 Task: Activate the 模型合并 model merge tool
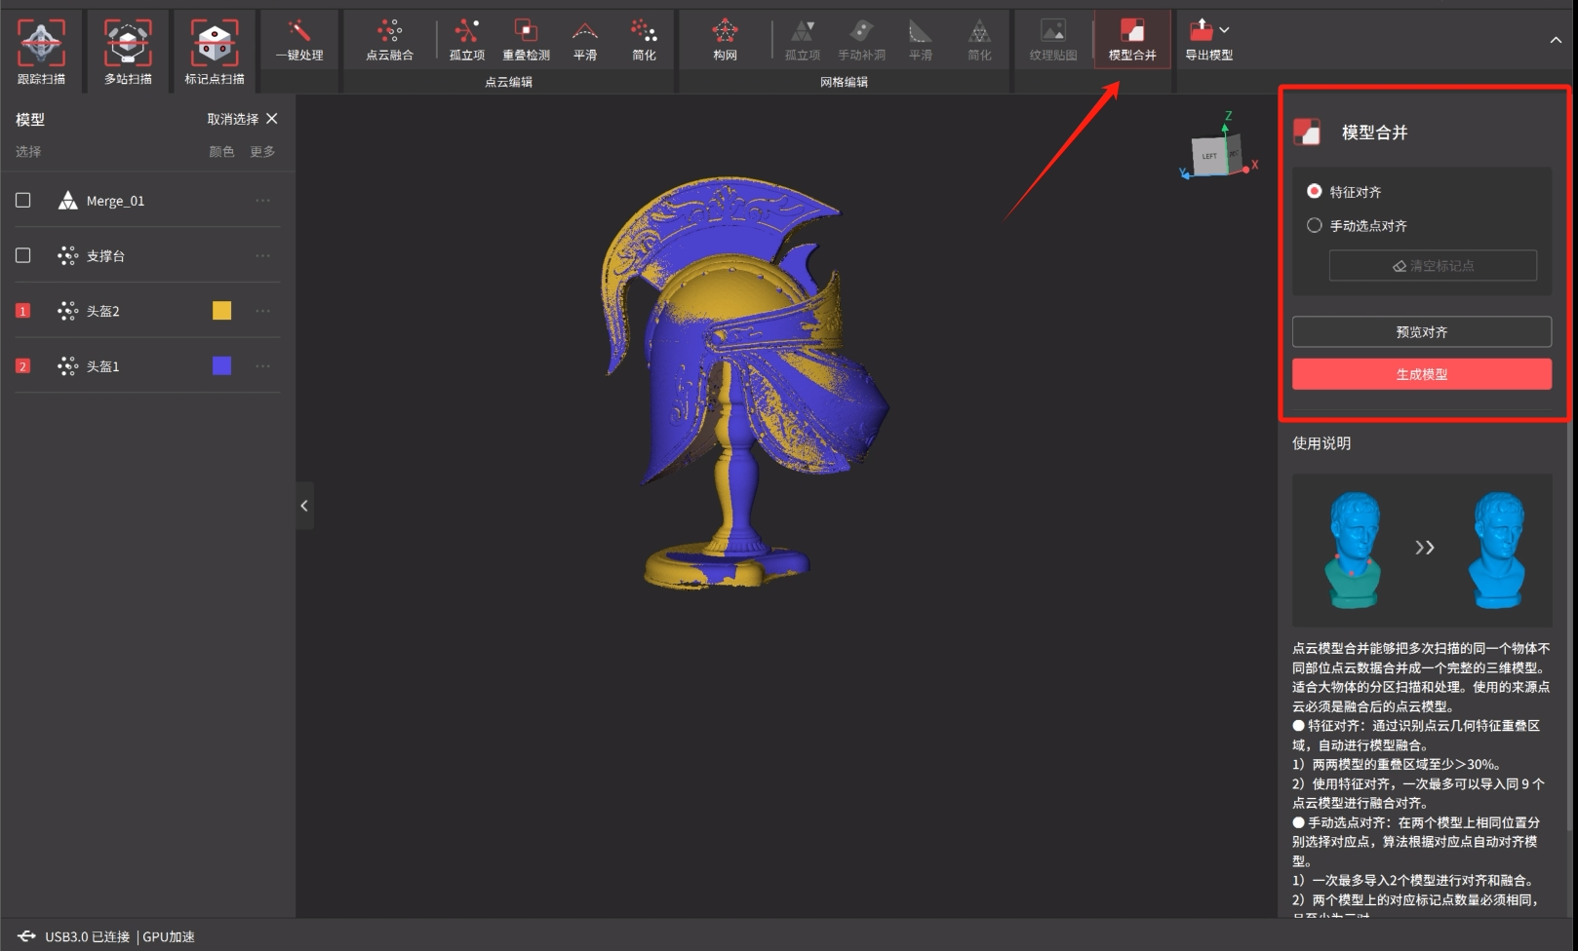(x=1131, y=40)
